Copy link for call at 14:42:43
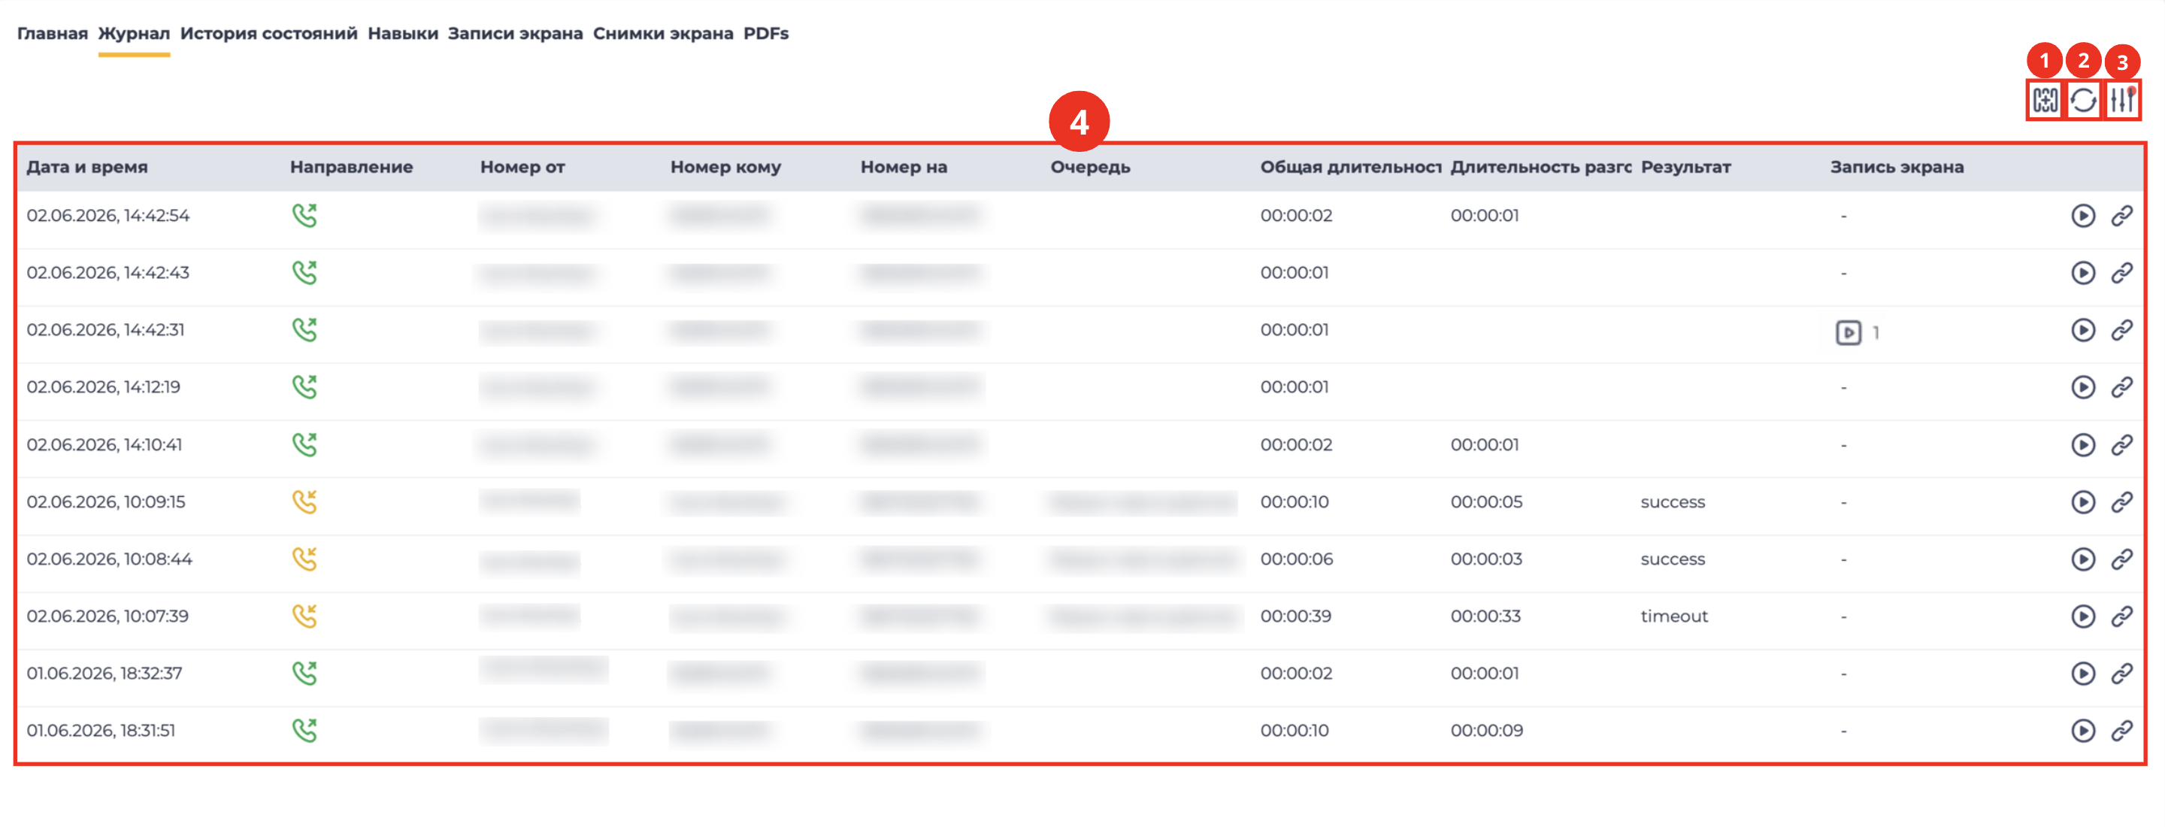 pos(2121,273)
